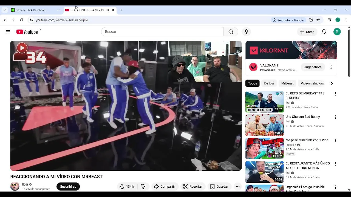This screenshot has height=197, width=351.
Task: Click the magnifier search button
Action: click(231, 32)
